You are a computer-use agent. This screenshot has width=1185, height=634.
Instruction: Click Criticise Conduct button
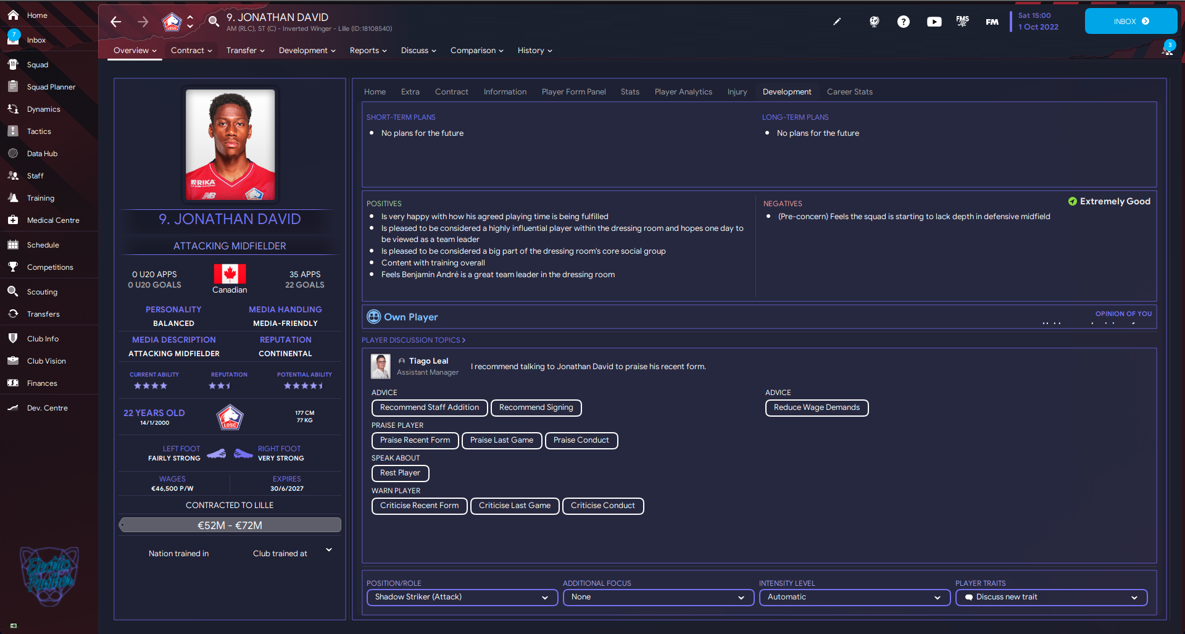[602, 506]
